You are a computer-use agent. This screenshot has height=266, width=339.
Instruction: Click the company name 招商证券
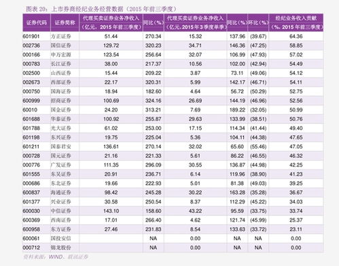click(x=60, y=101)
